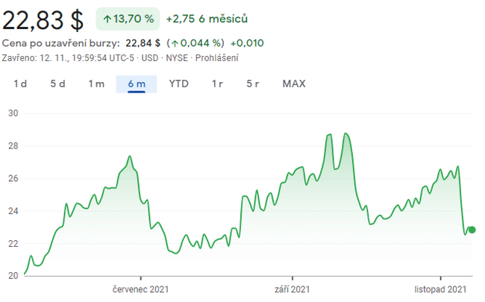Click the current price 22,83 $
The image size is (485, 302).
[43, 18]
